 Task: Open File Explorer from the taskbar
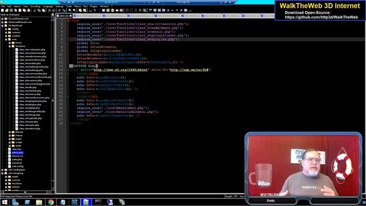point(39,202)
